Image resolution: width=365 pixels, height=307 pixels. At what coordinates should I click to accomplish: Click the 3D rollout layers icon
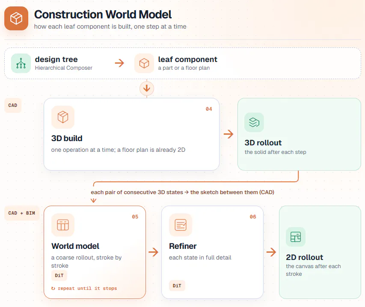(254, 122)
